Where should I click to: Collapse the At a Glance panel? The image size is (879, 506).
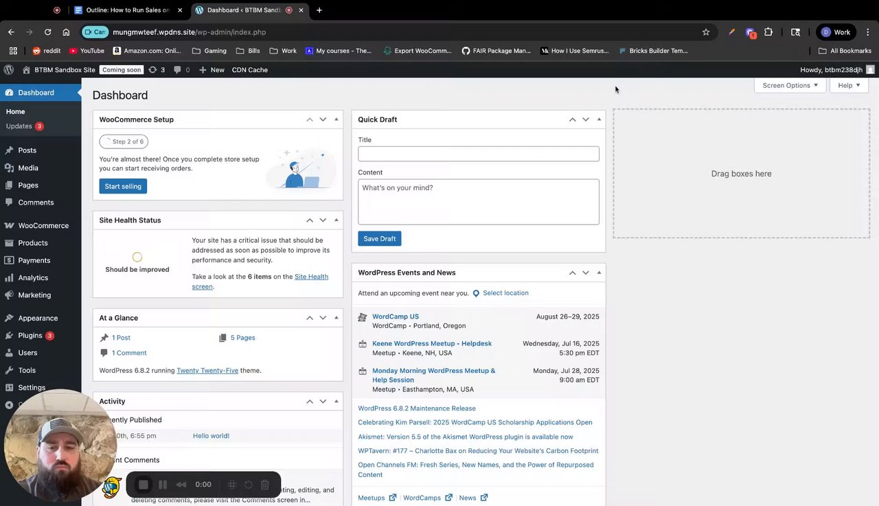(336, 318)
